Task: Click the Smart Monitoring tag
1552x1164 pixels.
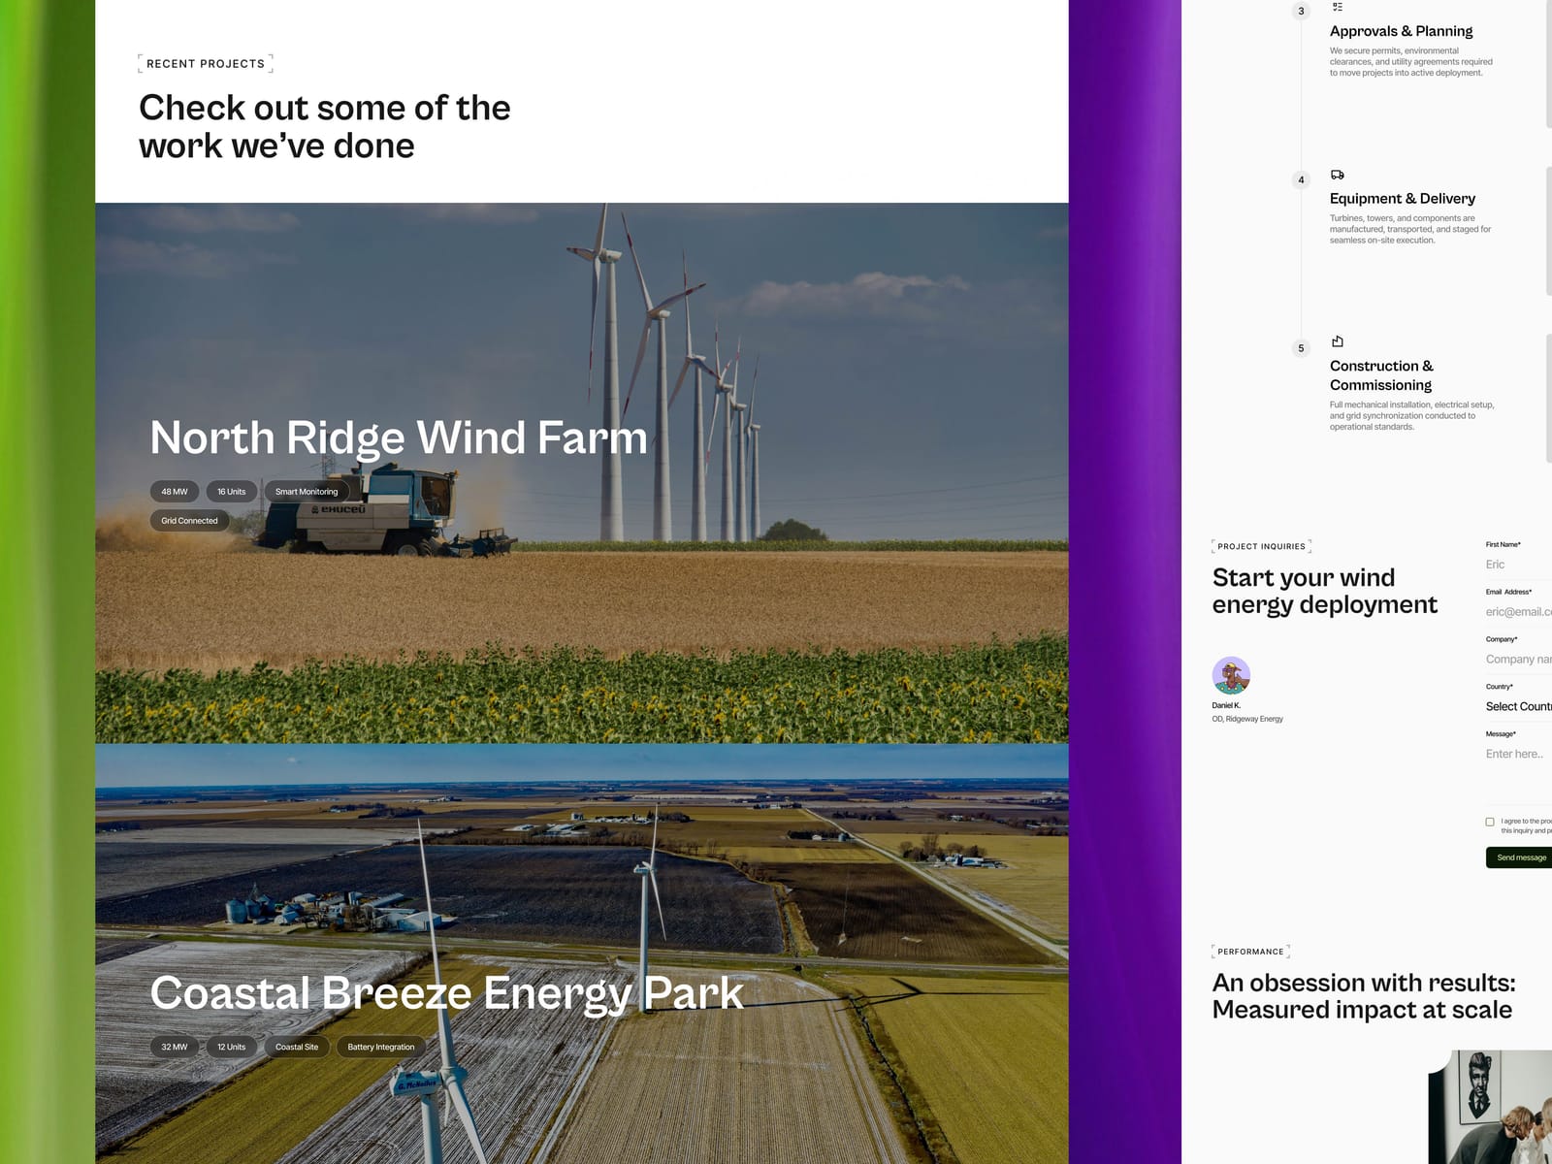Action: click(x=307, y=492)
